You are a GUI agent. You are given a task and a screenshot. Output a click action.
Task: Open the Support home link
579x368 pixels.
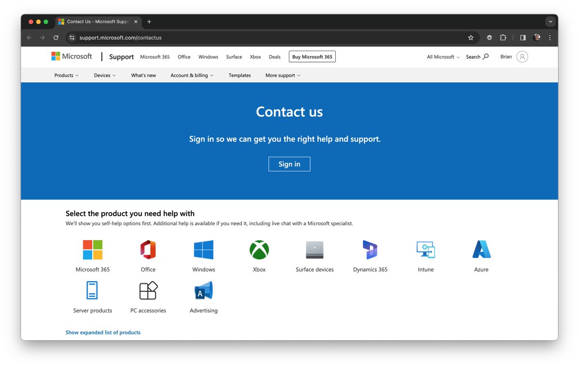coord(121,57)
